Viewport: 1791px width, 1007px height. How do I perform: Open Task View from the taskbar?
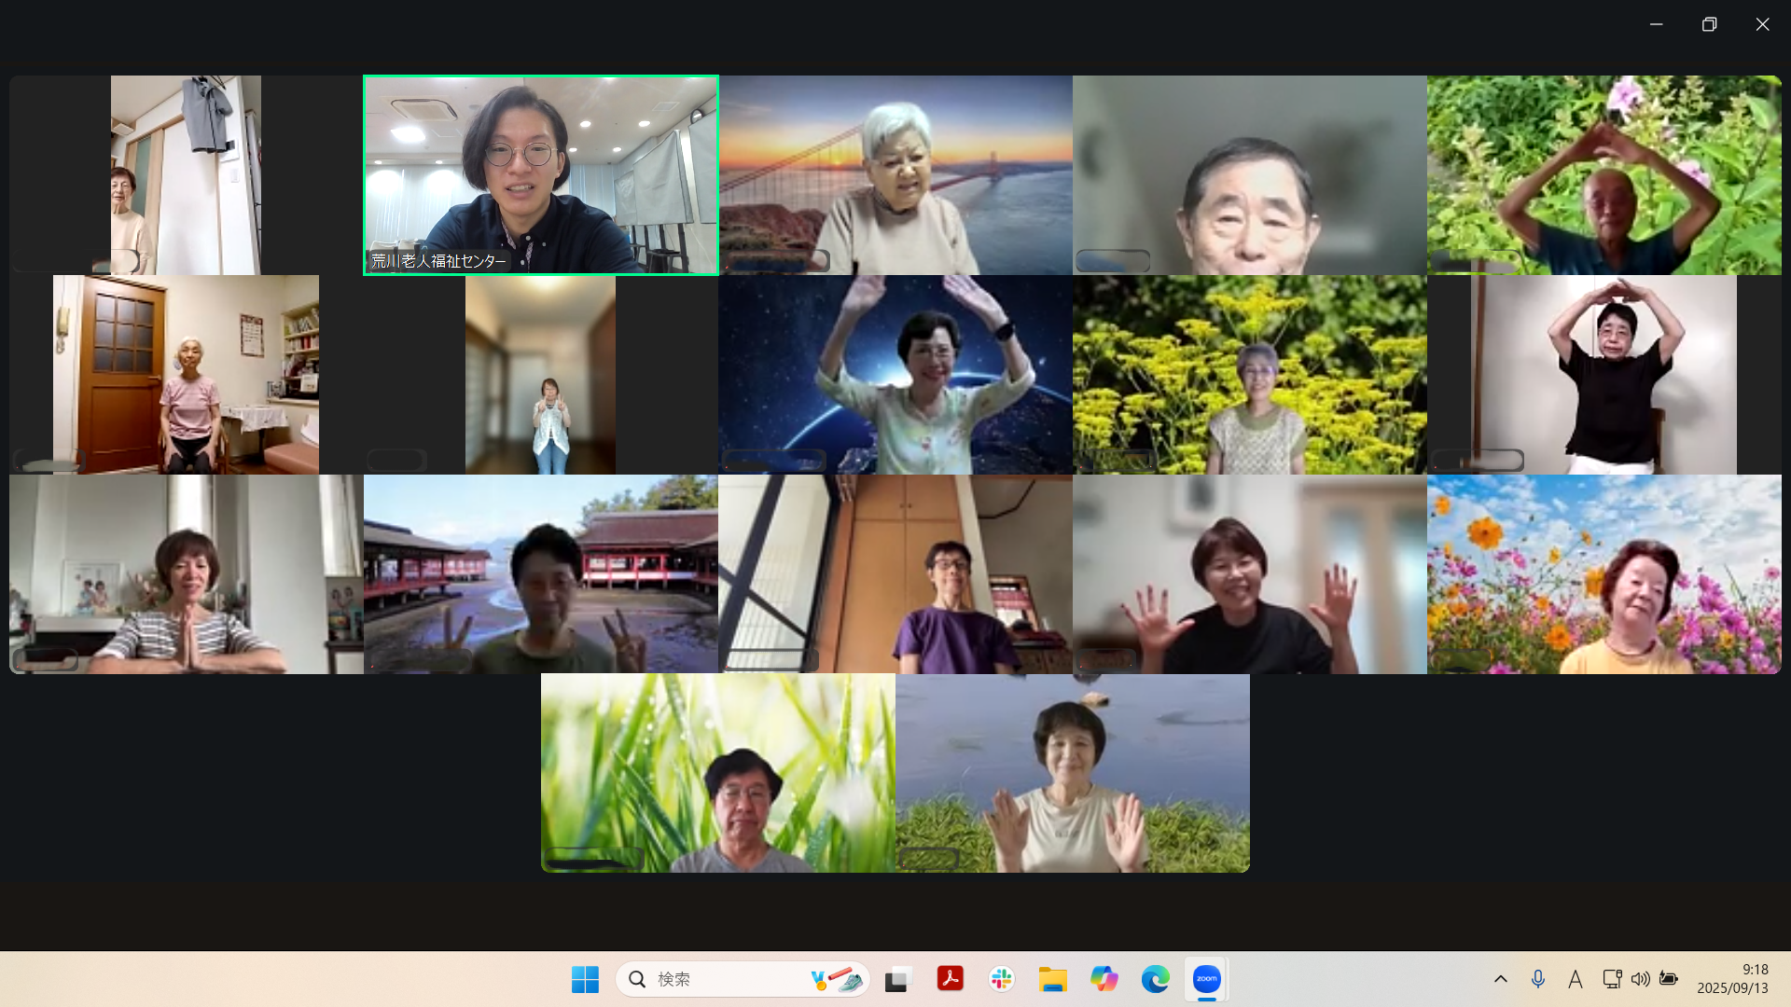click(x=897, y=979)
